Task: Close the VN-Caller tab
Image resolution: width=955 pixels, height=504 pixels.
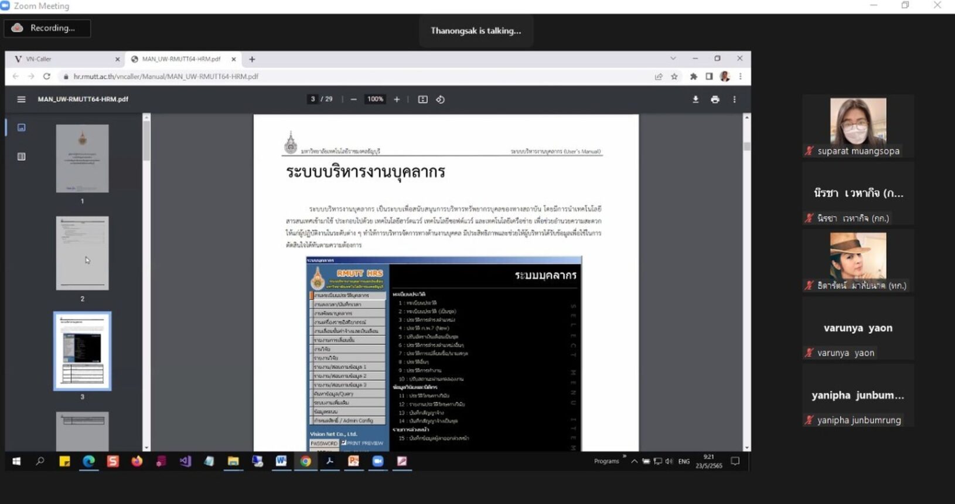Action: [x=117, y=59]
